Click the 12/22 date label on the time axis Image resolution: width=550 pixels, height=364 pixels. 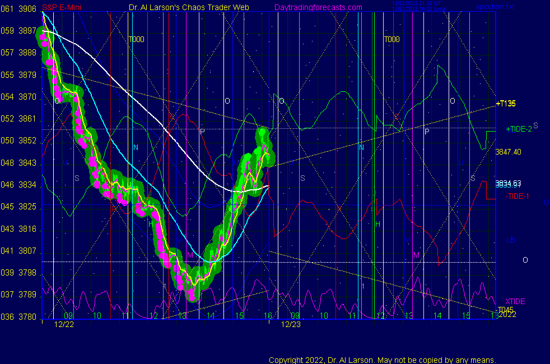pos(64,324)
